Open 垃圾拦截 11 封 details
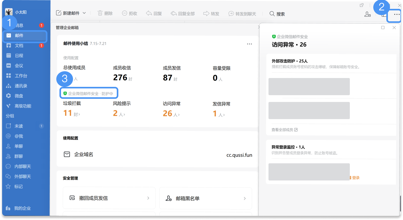 tap(72, 113)
